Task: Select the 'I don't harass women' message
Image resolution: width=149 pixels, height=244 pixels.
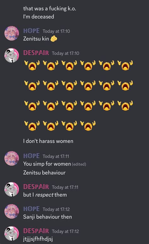Action: pos(48,141)
